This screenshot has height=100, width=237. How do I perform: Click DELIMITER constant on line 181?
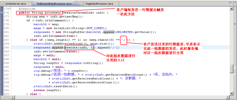(x=124, y=32)
